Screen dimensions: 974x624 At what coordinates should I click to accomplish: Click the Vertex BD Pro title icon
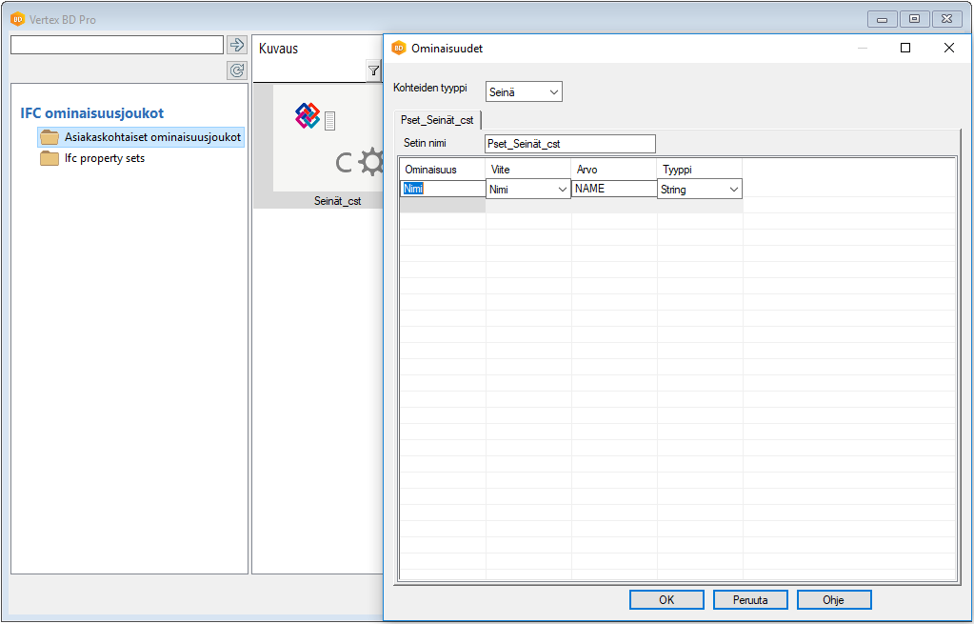coord(17,19)
